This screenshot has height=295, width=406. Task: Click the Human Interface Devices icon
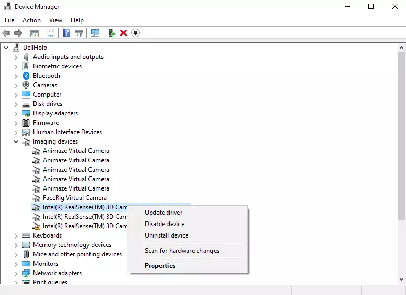(26, 132)
